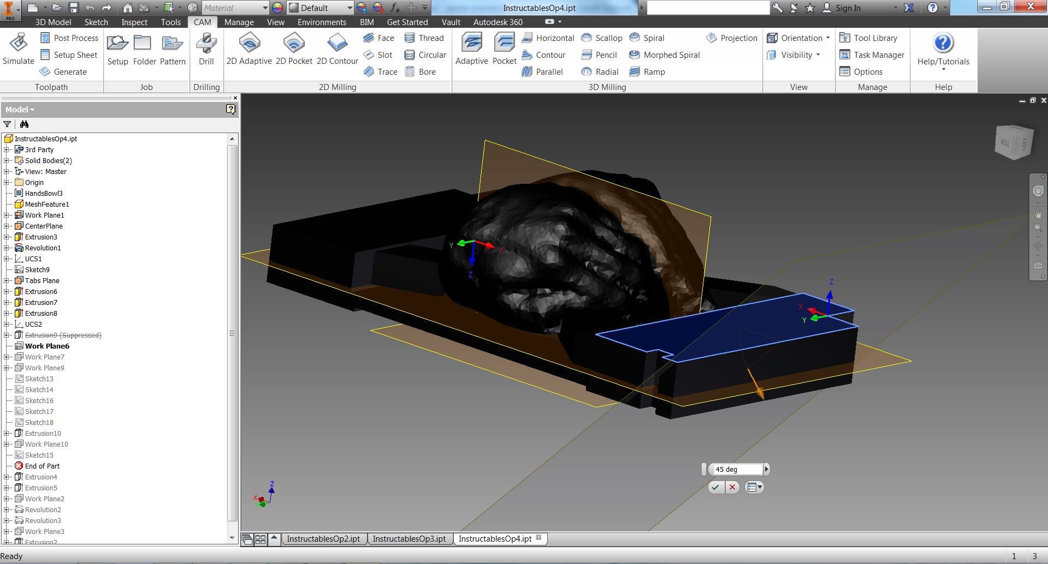This screenshot has width=1048, height=564.
Task: Open CAM Options
Action: [x=861, y=72]
